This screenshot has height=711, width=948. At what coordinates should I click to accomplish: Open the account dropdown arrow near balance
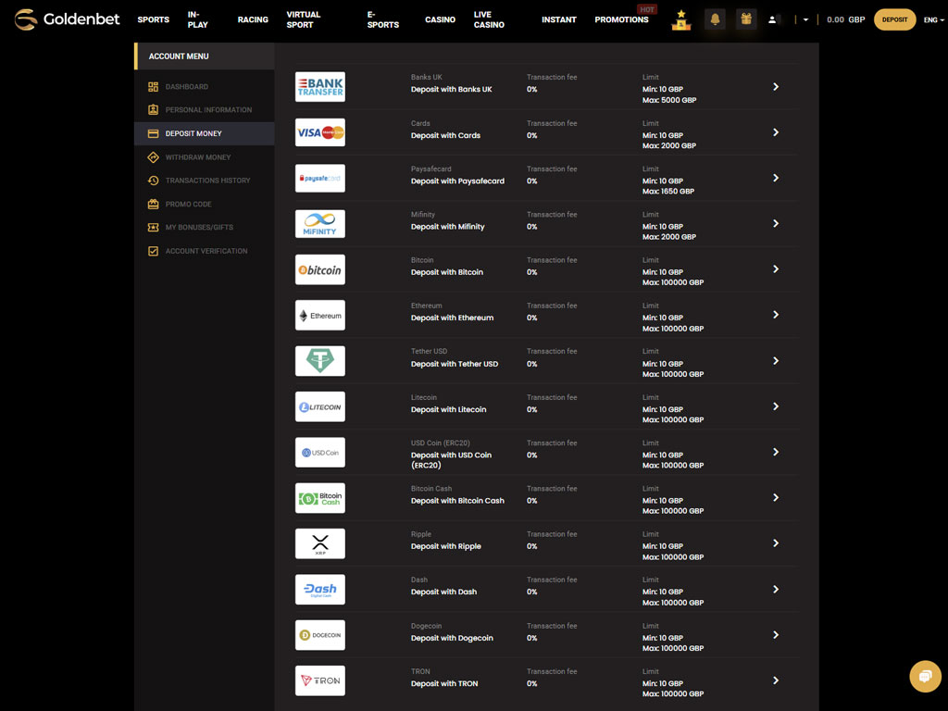805,20
